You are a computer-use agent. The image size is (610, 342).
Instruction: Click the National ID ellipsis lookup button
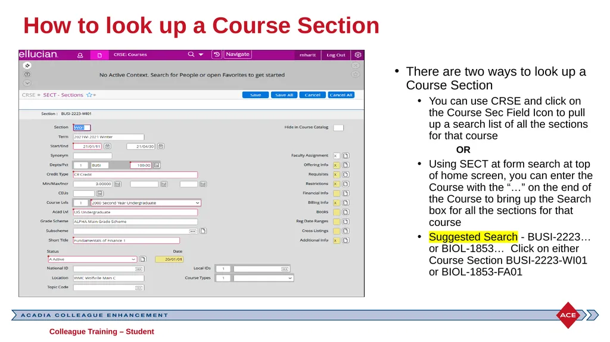(x=139, y=269)
